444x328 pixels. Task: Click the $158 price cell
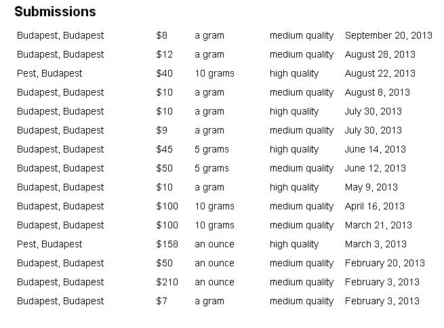coord(167,244)
